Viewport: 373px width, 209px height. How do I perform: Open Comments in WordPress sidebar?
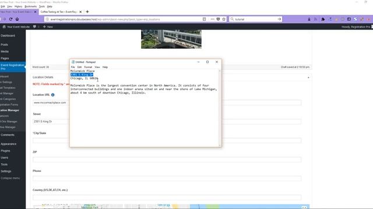[8, 135]
